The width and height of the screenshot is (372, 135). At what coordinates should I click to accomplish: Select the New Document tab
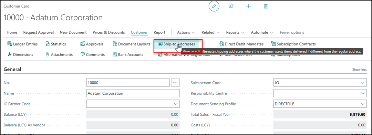pyautogui.click(x=73, y=32)
